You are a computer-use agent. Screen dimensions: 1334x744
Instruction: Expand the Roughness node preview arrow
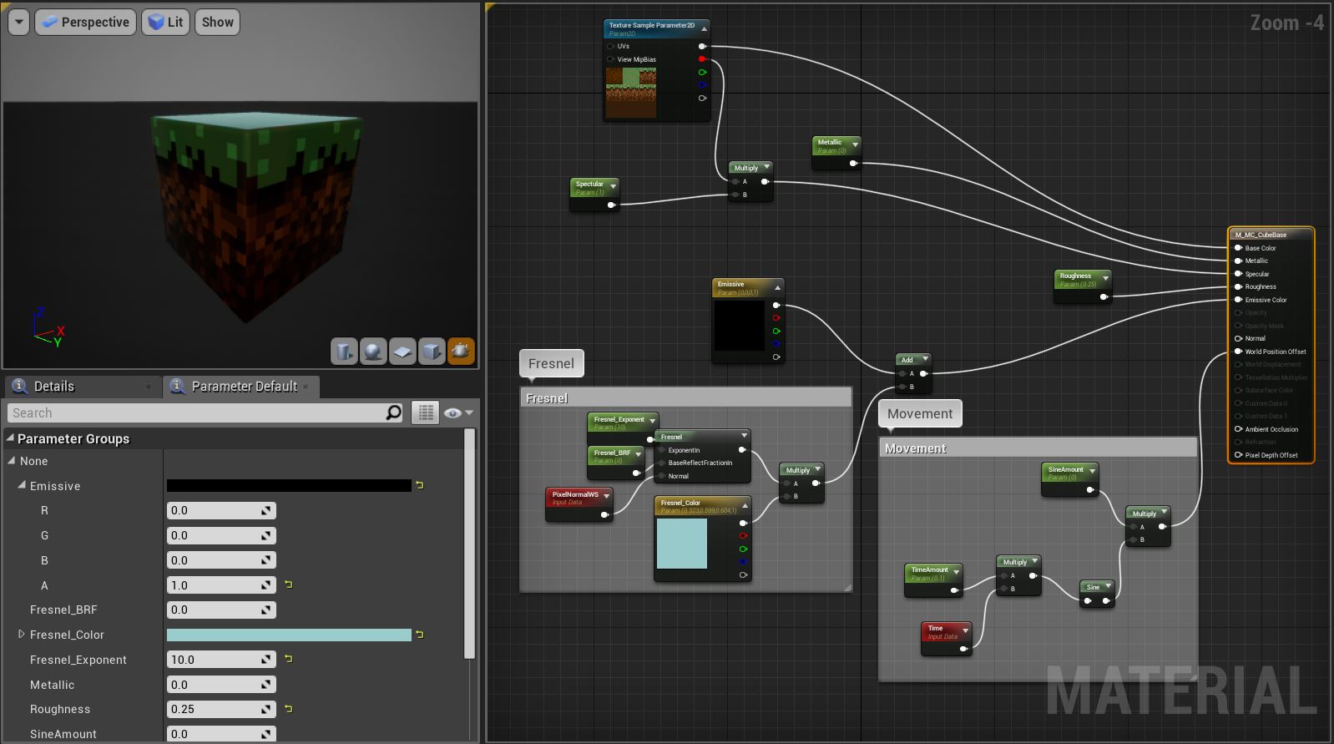pos(1105,278)
